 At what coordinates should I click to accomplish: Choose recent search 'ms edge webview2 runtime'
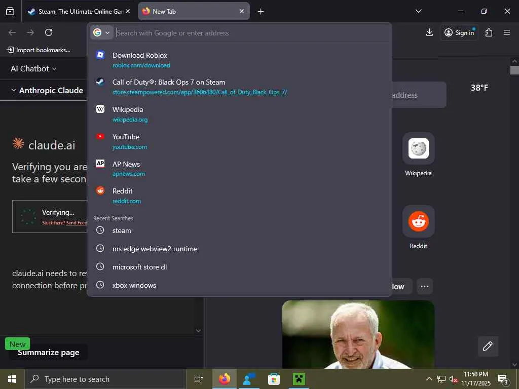point(240,249)
